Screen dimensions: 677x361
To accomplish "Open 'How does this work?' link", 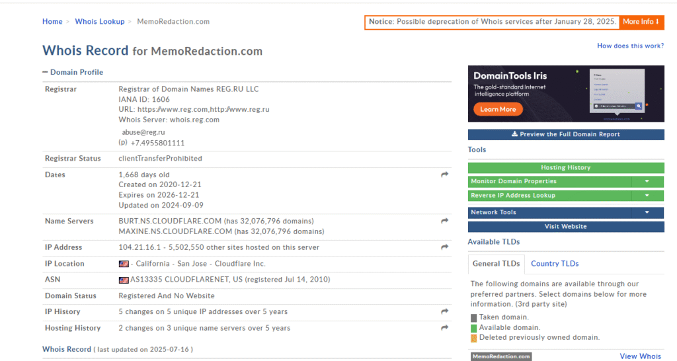I will click(630, 46).
